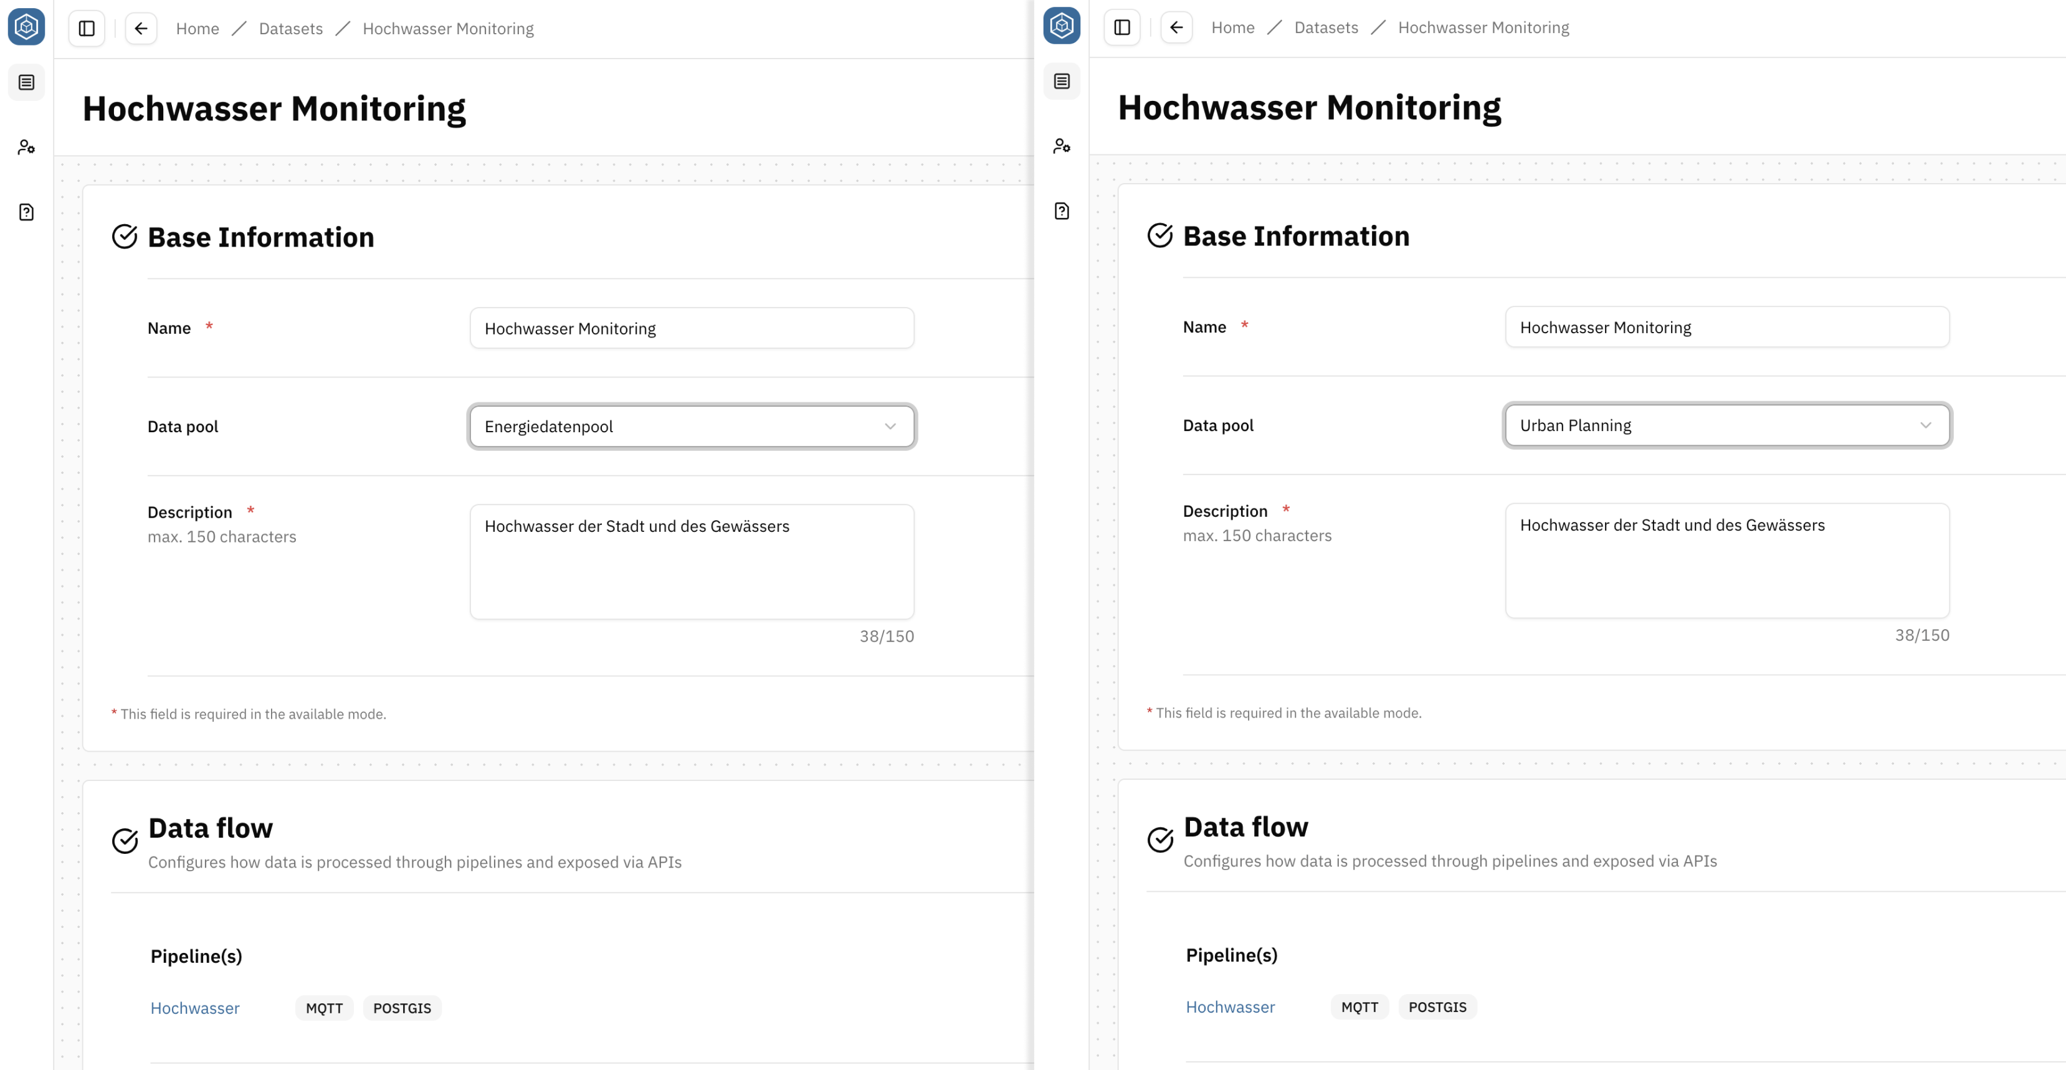Click Pipeline(s) heading in left window
Screen dimensions: 2066x1070
[x=196, y=956]
